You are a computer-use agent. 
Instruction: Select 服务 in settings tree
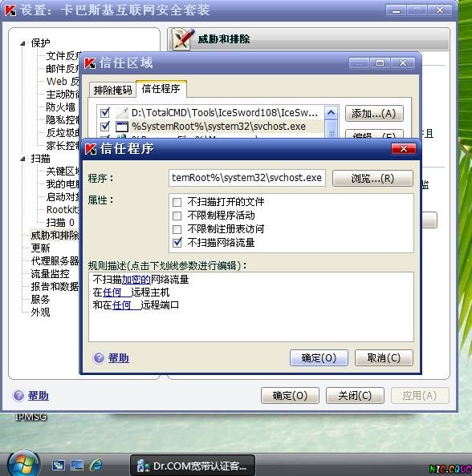(x=40, y=300)
